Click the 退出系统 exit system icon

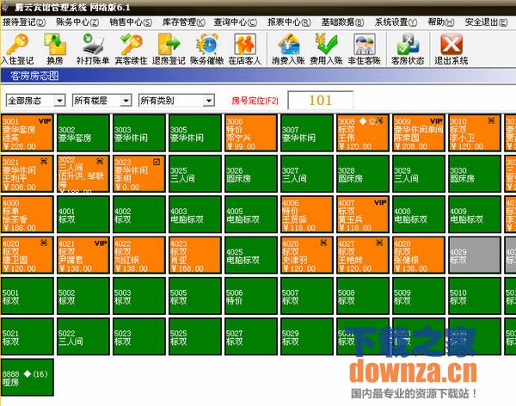(452, 48)
